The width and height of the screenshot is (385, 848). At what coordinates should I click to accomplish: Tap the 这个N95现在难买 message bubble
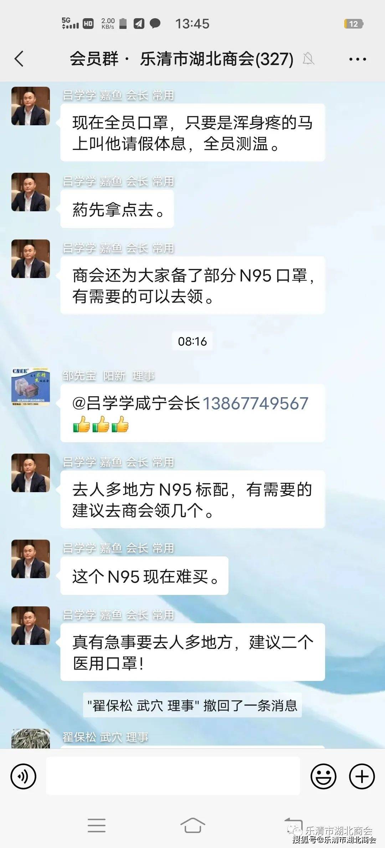click(144, 576)
